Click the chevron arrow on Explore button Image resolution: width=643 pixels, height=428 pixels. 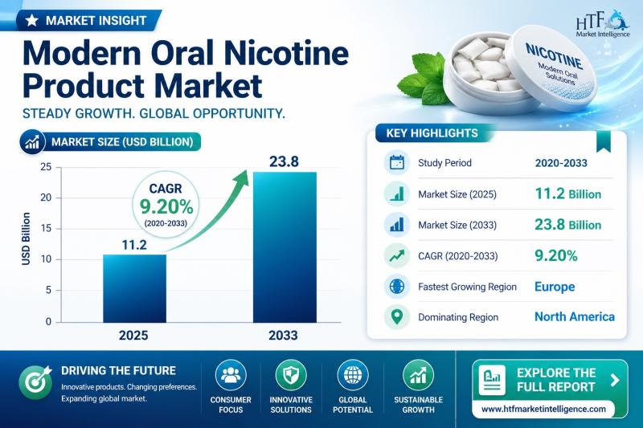click(615, 380)
